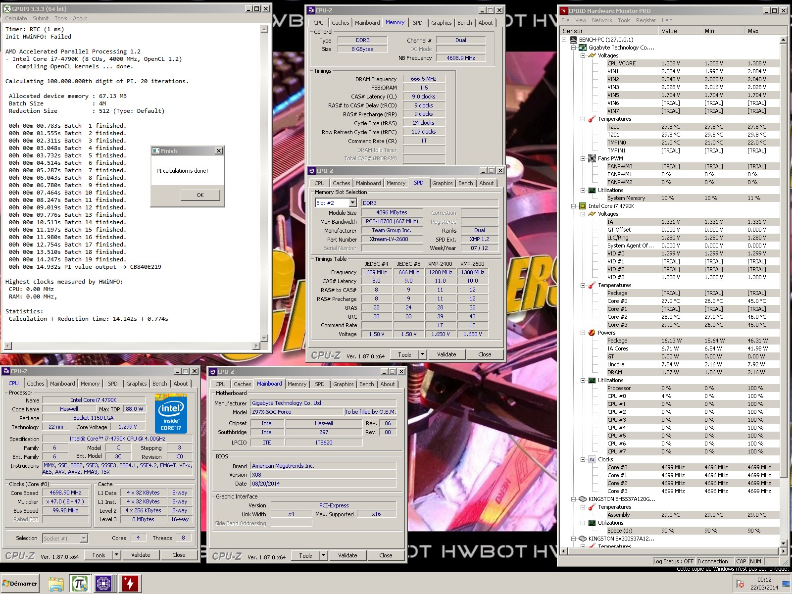The height and width of the screenshot is (594, 792).
Task: Collapse the Powers node
Action: click(x=583, y=333)
